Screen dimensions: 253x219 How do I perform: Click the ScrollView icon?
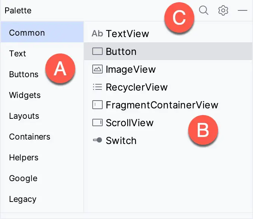coord(97,122)
